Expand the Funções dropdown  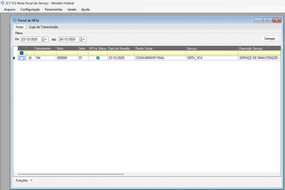(24, 181)
